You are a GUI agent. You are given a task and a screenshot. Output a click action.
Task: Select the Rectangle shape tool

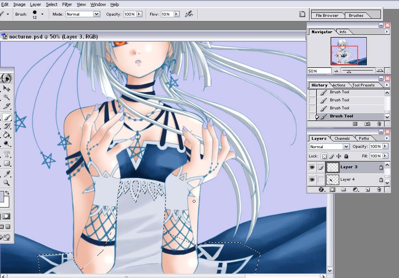[x=6, y=163]
